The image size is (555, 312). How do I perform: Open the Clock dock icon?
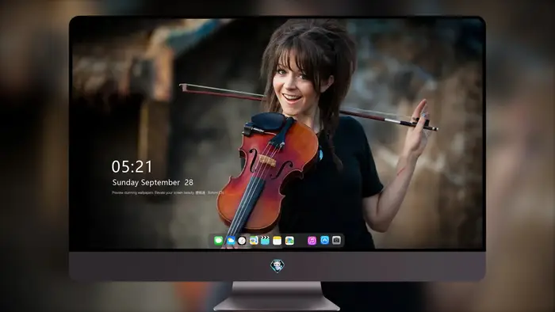242,241
